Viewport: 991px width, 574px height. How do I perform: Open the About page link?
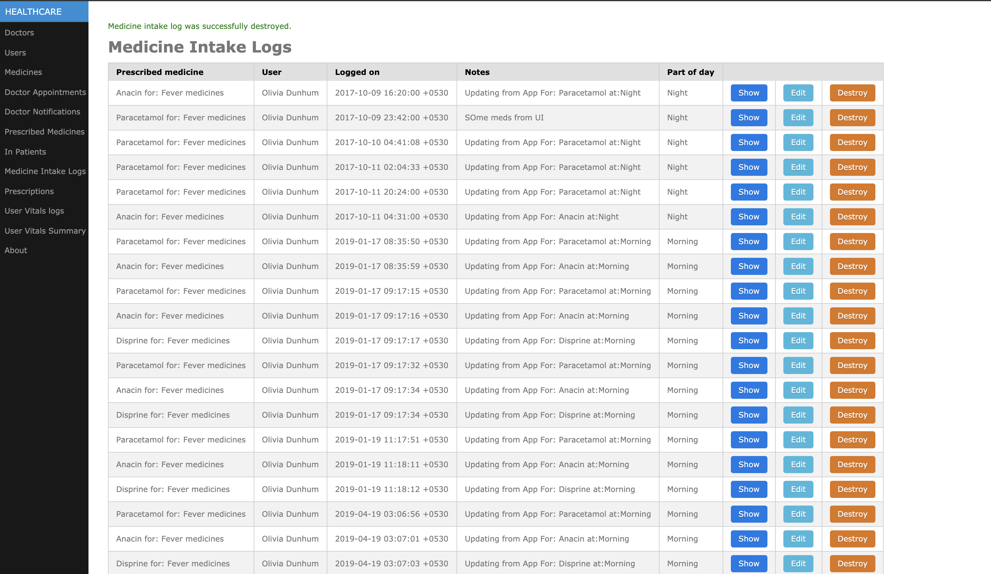(16, 250)
